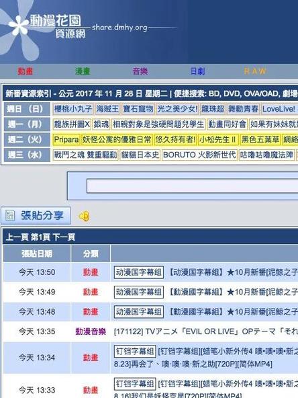Open the 13:48 泥鯨之子 post title
298x398 pixels.
[x=232, y=312]
